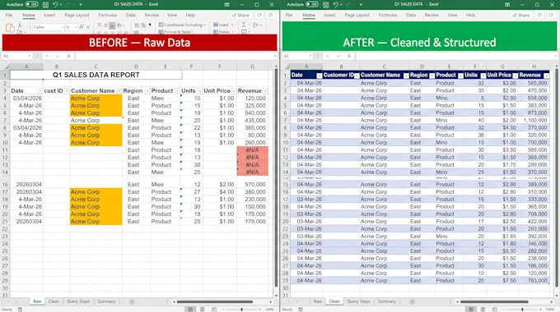Click the Orientation text angle icon
Viewport: 560px width, 312px height.
(x=120, y=25)
